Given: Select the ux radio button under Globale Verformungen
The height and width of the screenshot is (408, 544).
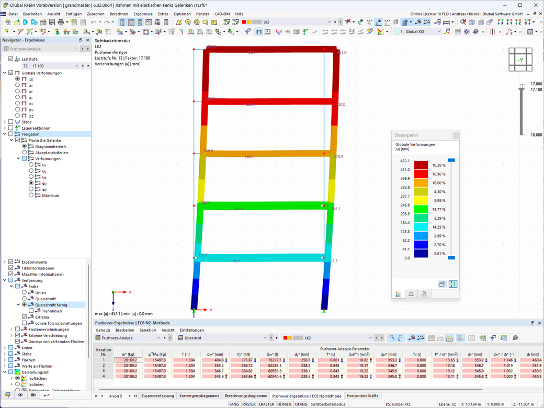Looking at the screenshot, I should (17, 85).
